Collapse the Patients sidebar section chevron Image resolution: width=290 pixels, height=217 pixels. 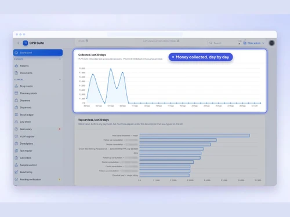pos(60,59)
